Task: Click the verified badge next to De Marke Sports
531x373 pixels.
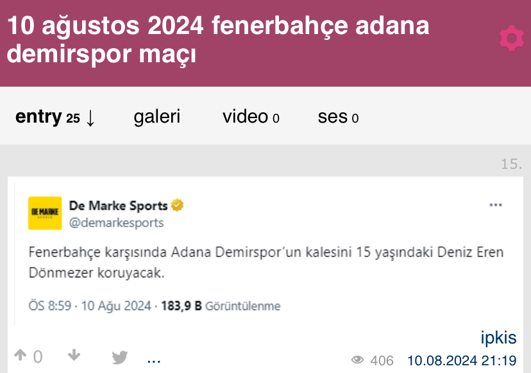Action: click(177, 205)
